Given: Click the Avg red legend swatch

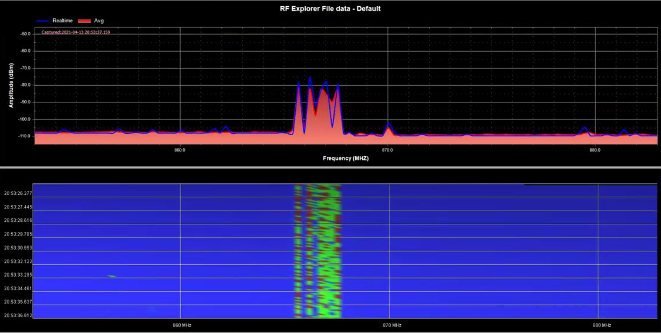Looking at the screenshot, I should pyautogui.click(x=85, y=21).
